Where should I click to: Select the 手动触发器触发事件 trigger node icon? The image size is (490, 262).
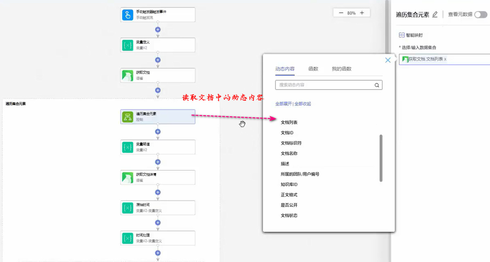[128, 15]
